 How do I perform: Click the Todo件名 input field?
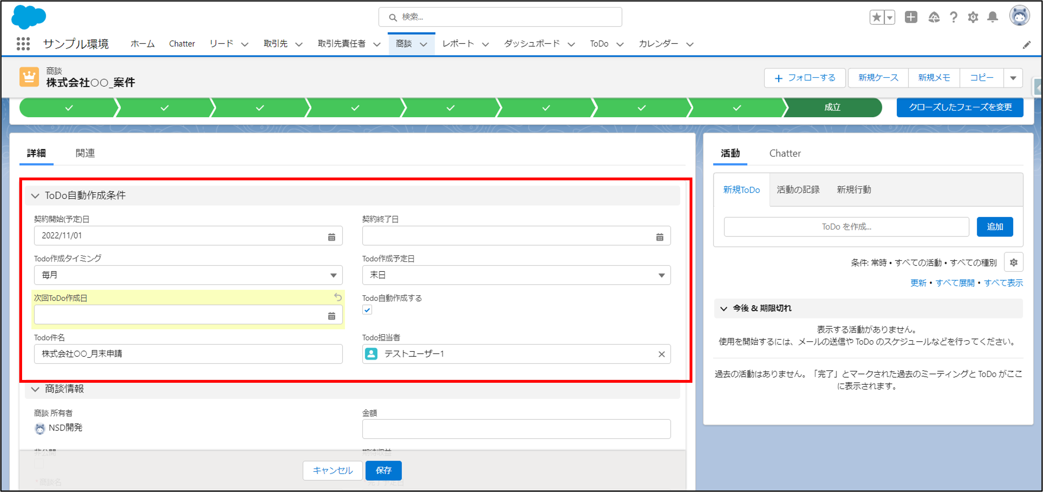(x=188, y=354)
